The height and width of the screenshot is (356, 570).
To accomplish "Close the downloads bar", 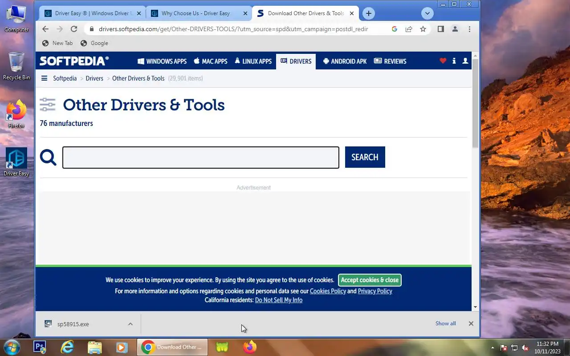I will click(x=471, y=324).
